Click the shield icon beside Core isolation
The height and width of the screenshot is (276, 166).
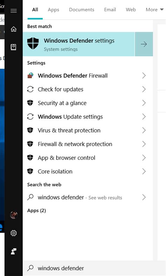pos(30,171)
